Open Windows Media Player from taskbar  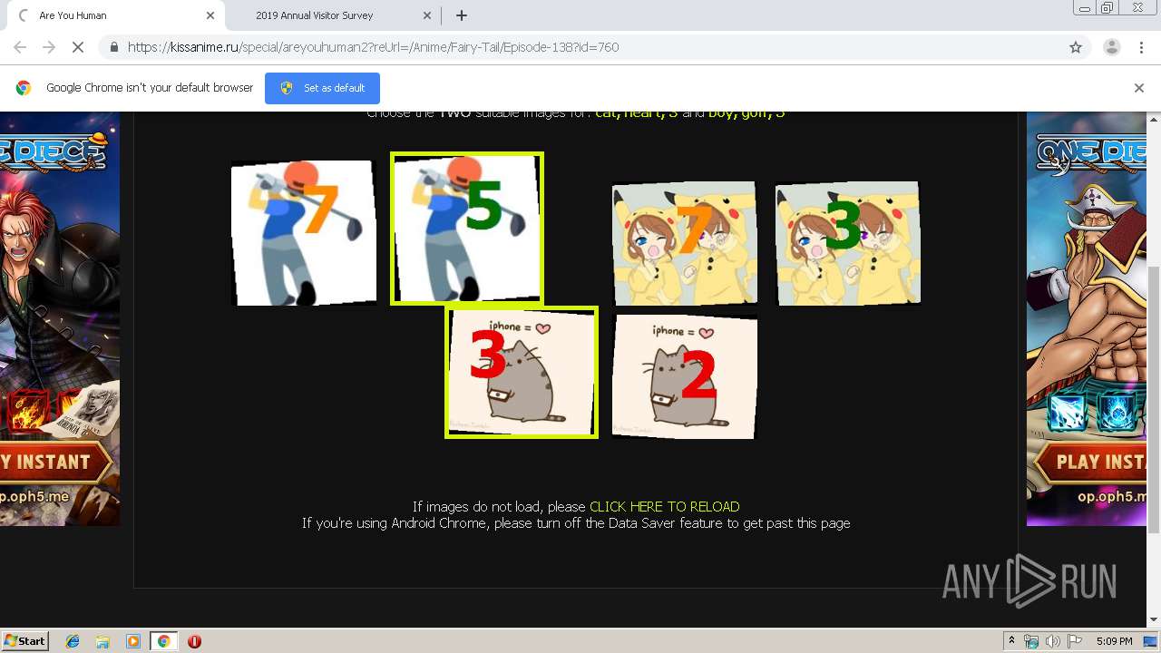click(133, 641)
